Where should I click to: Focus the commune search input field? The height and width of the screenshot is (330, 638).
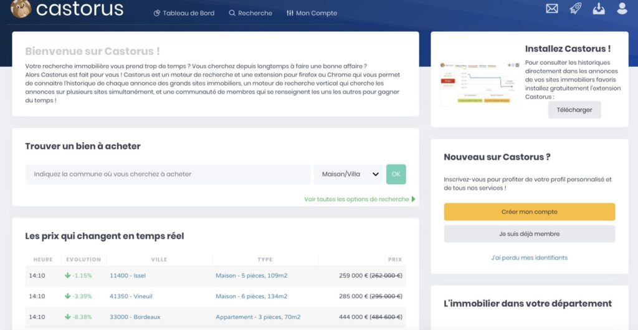[168, 174]
